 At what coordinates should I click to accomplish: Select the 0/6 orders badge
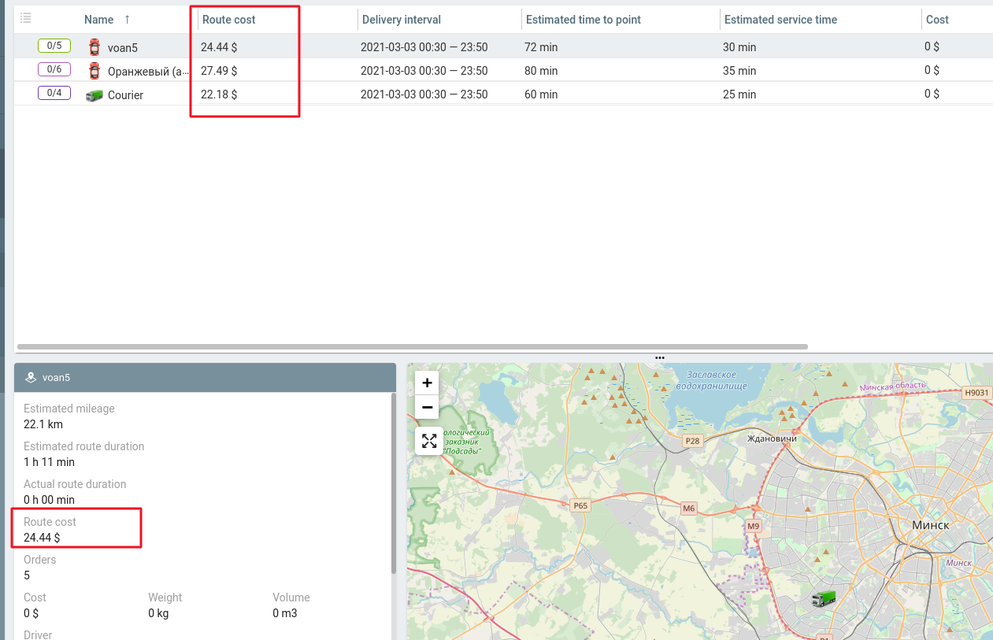pyautogui.click(x=54, y=69)
